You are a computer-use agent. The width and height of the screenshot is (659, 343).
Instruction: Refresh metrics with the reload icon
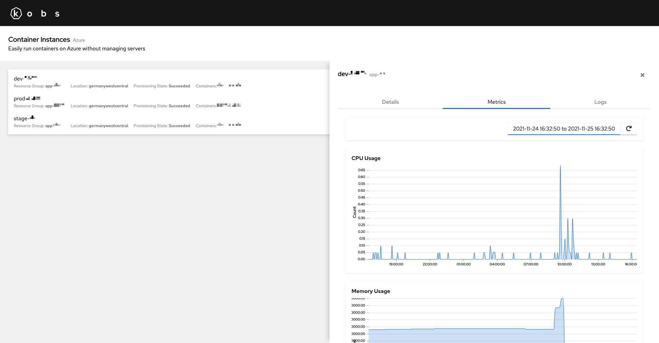pos(629,128)
